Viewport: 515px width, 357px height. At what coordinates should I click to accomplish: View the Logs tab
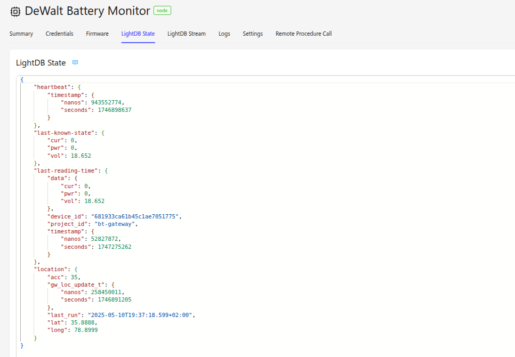coord(224,34)
